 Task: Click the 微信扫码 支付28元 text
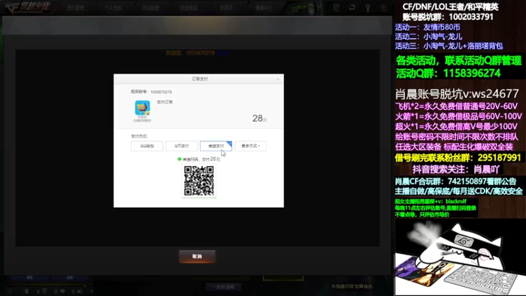pyautogui.click(x=201, y=159)
